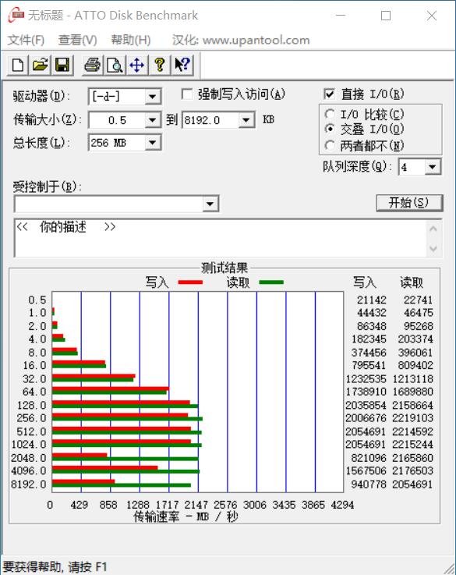Open a saved benchmark file
Viewport: 456px width, 575px height.
click(40, 66)
